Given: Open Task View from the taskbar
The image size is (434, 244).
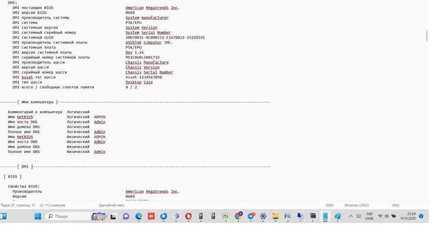Looking at the screenshot, I should coord(113,216).
